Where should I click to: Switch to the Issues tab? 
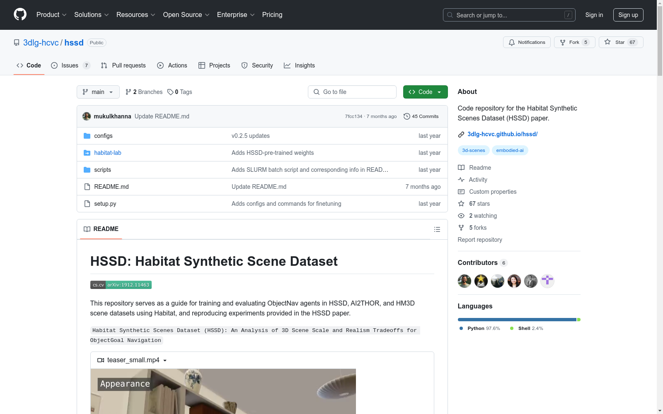pyautogui.click(x=70, y=65)
